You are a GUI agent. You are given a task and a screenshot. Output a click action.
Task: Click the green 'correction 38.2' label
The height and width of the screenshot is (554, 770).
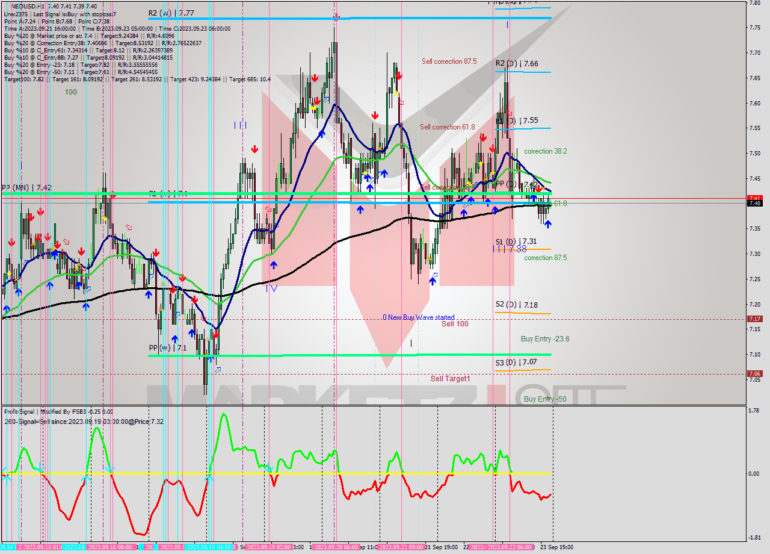pyautogui.click(x=546, y=151)
